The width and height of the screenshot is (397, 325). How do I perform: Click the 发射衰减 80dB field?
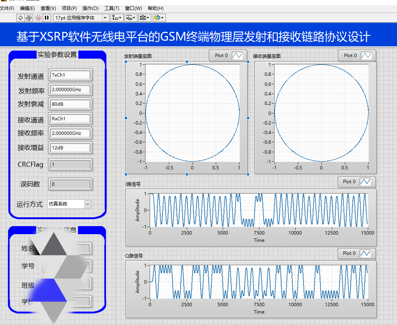pyautogui.click(x=70, y=104)
